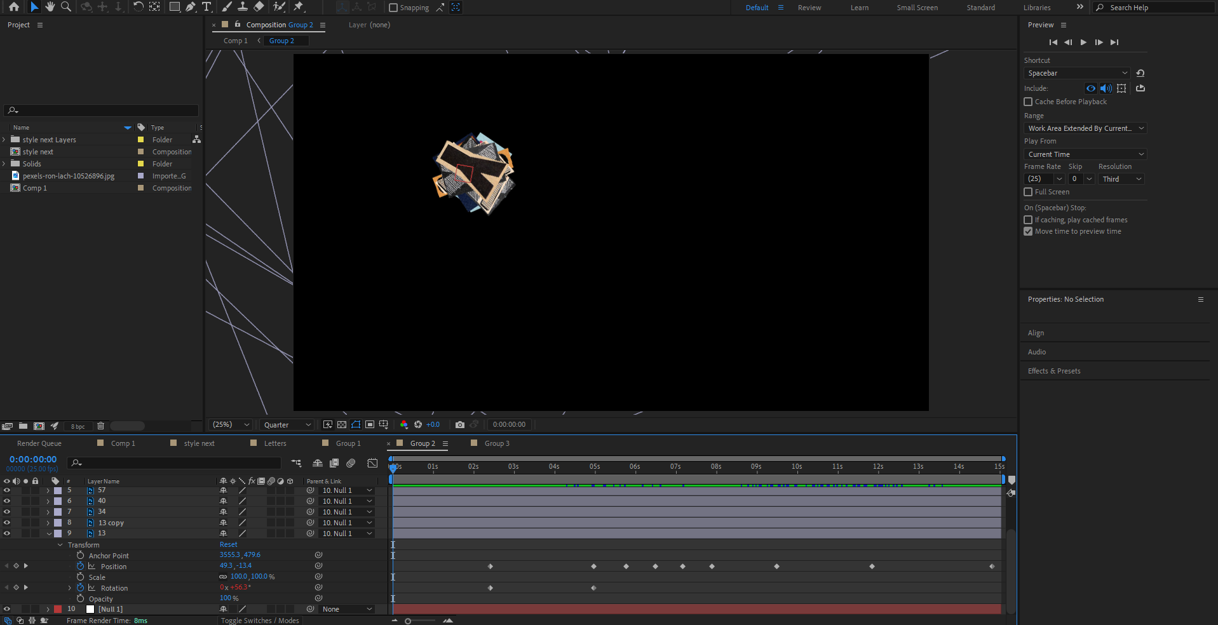
Task: Open the grid and guide options icon
Action: point(384,424)
